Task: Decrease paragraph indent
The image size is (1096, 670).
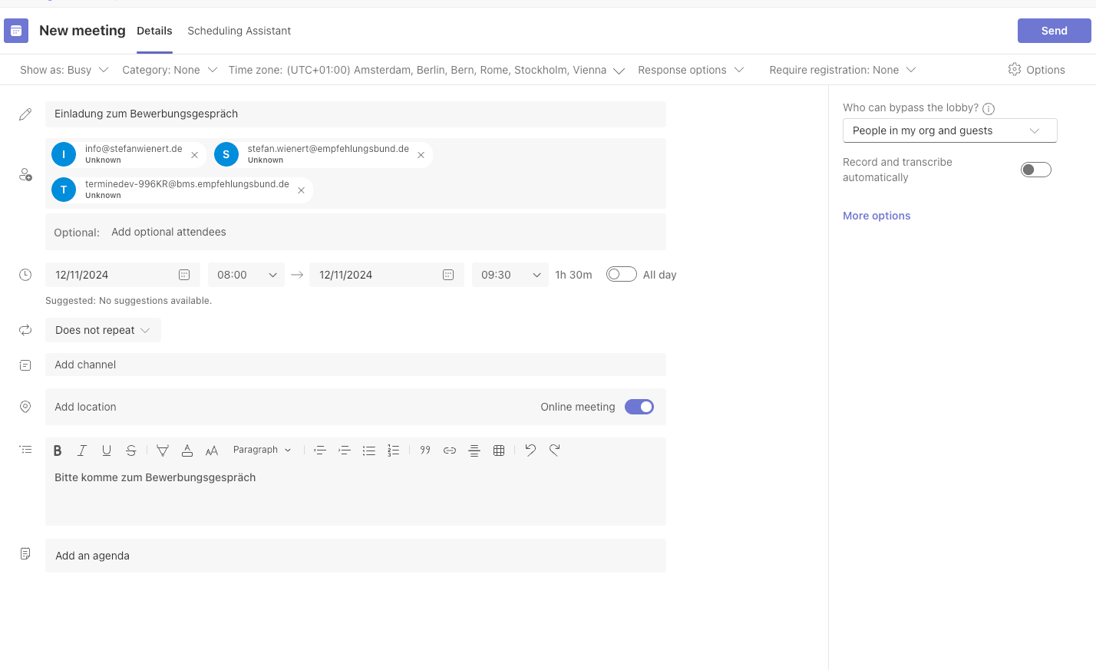Action: click(320, 451)
